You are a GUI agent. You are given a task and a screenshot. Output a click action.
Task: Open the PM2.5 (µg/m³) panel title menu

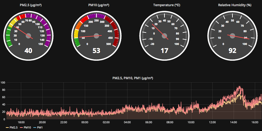[x=28, y=5]
